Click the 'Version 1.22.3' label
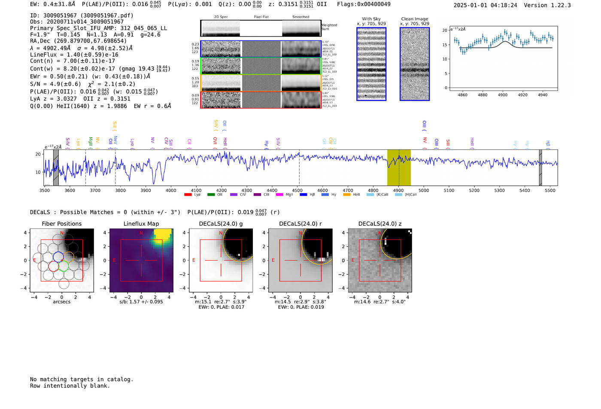Viewport: 601px width, 409px height. (547, 5)
